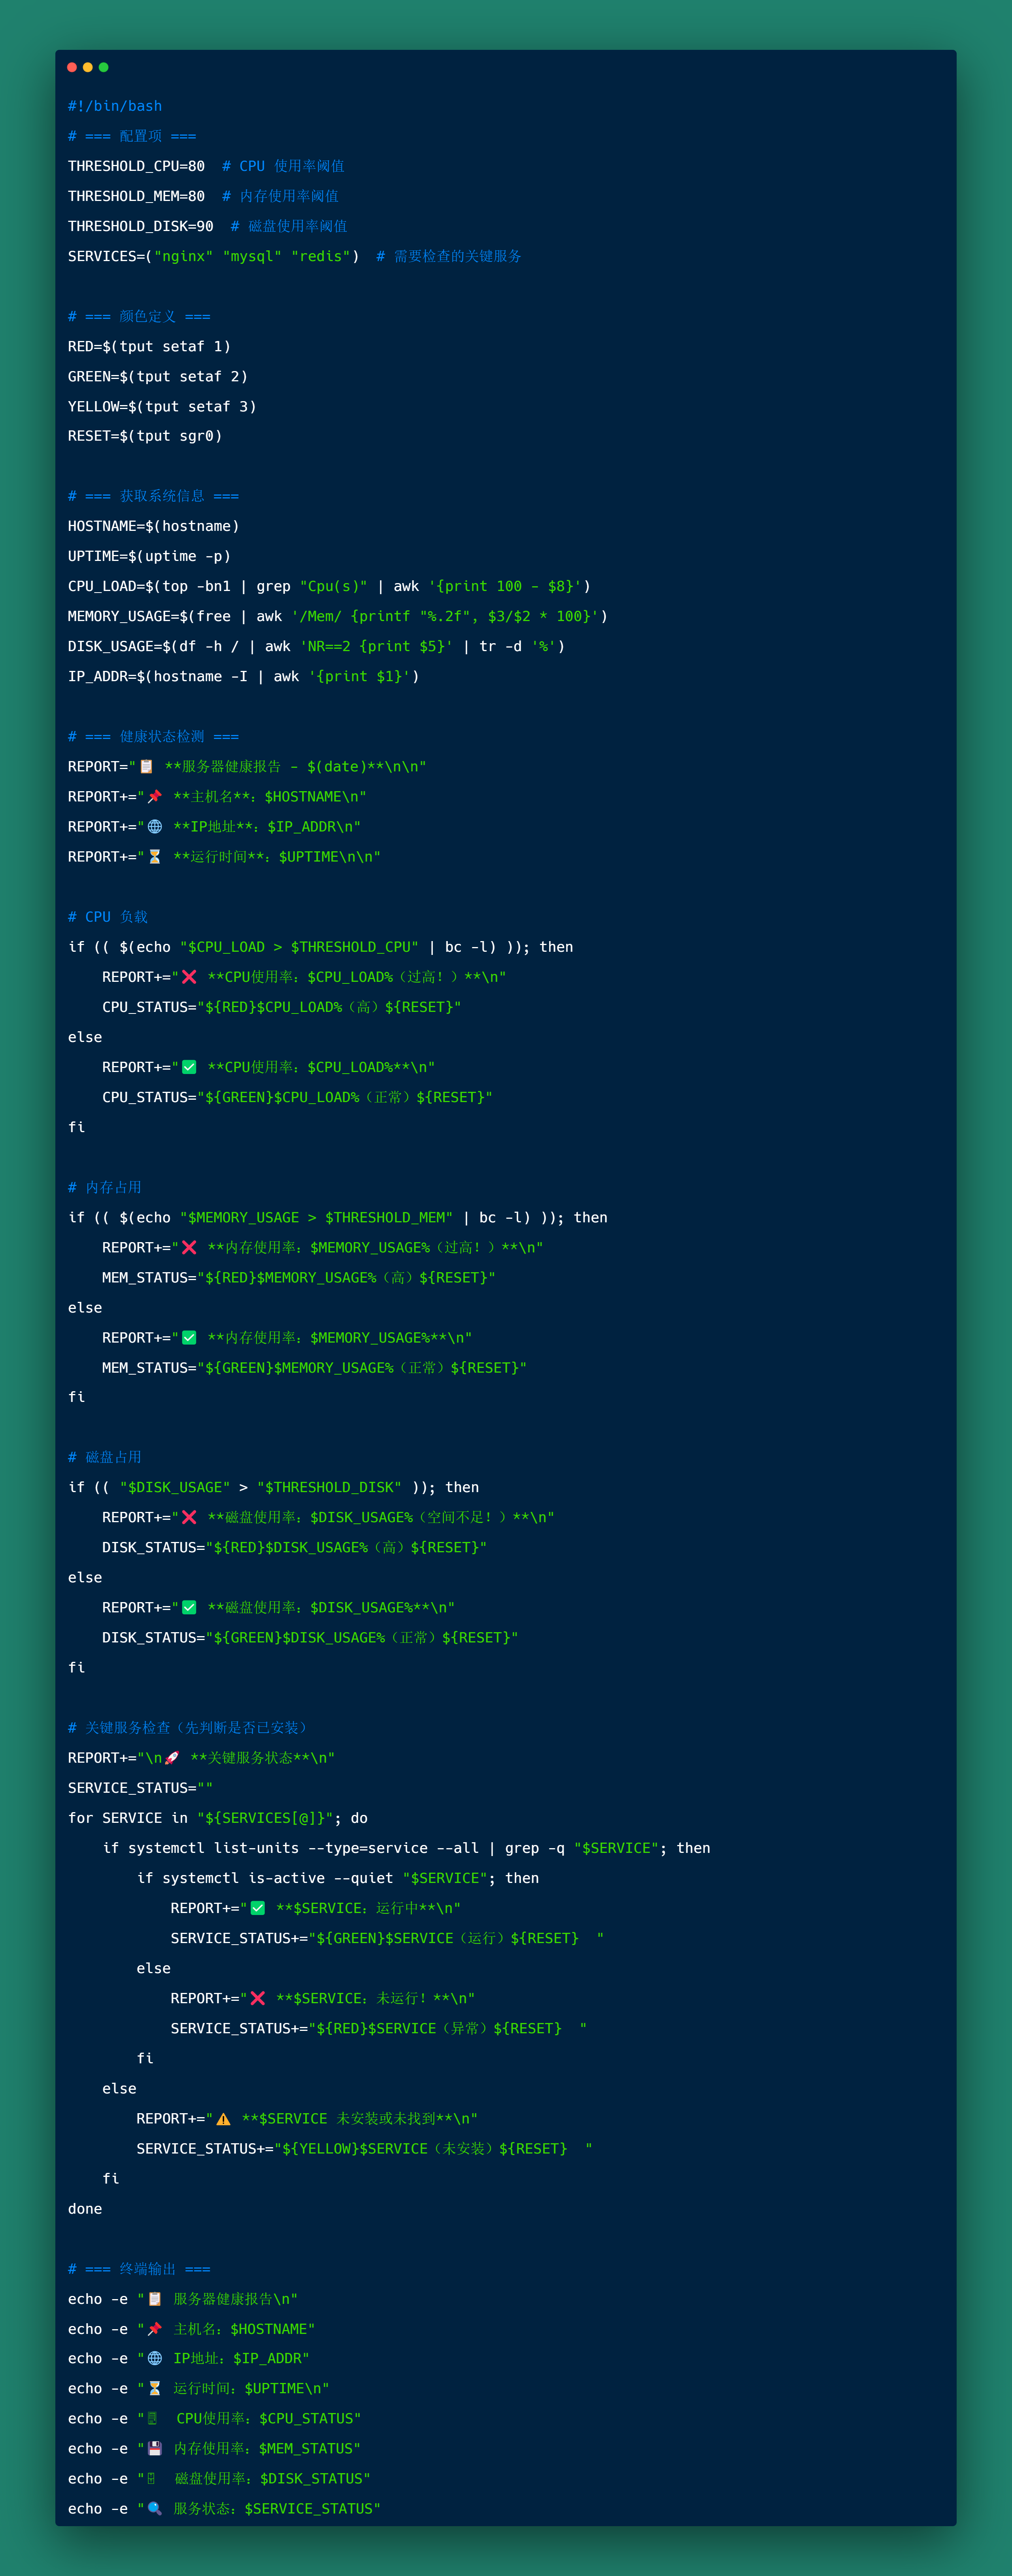
Task: Click the "# === 颜色定义 ===" comment
Action: [x=139, y=316]
